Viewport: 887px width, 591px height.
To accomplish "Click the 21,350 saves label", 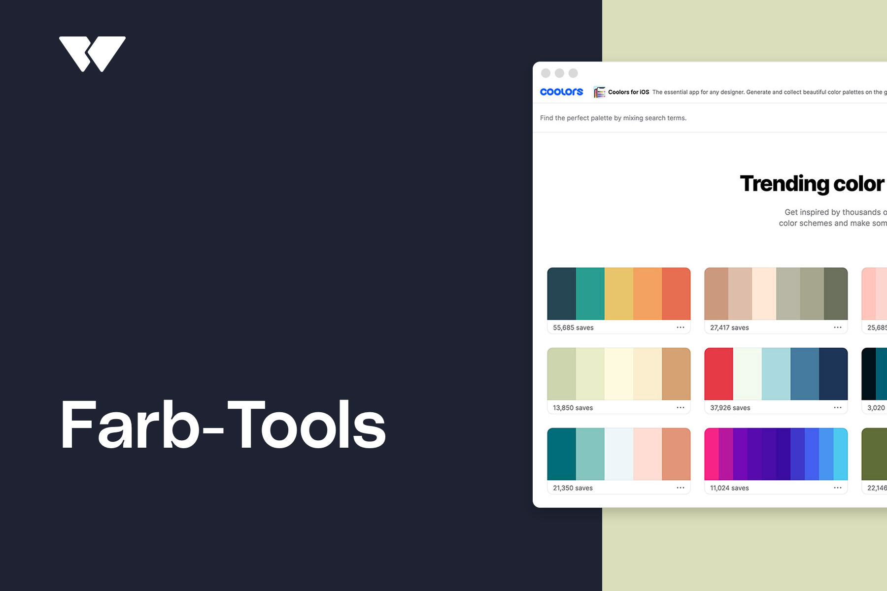I will (x=573, y=488).
